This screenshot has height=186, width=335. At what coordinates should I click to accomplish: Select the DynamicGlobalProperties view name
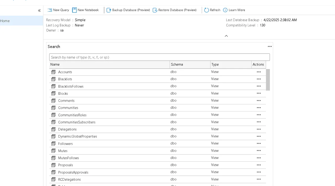pyautogui.click(x=77, y=136)
